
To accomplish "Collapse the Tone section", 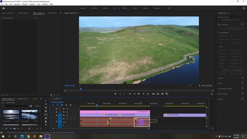I will 218,47.
